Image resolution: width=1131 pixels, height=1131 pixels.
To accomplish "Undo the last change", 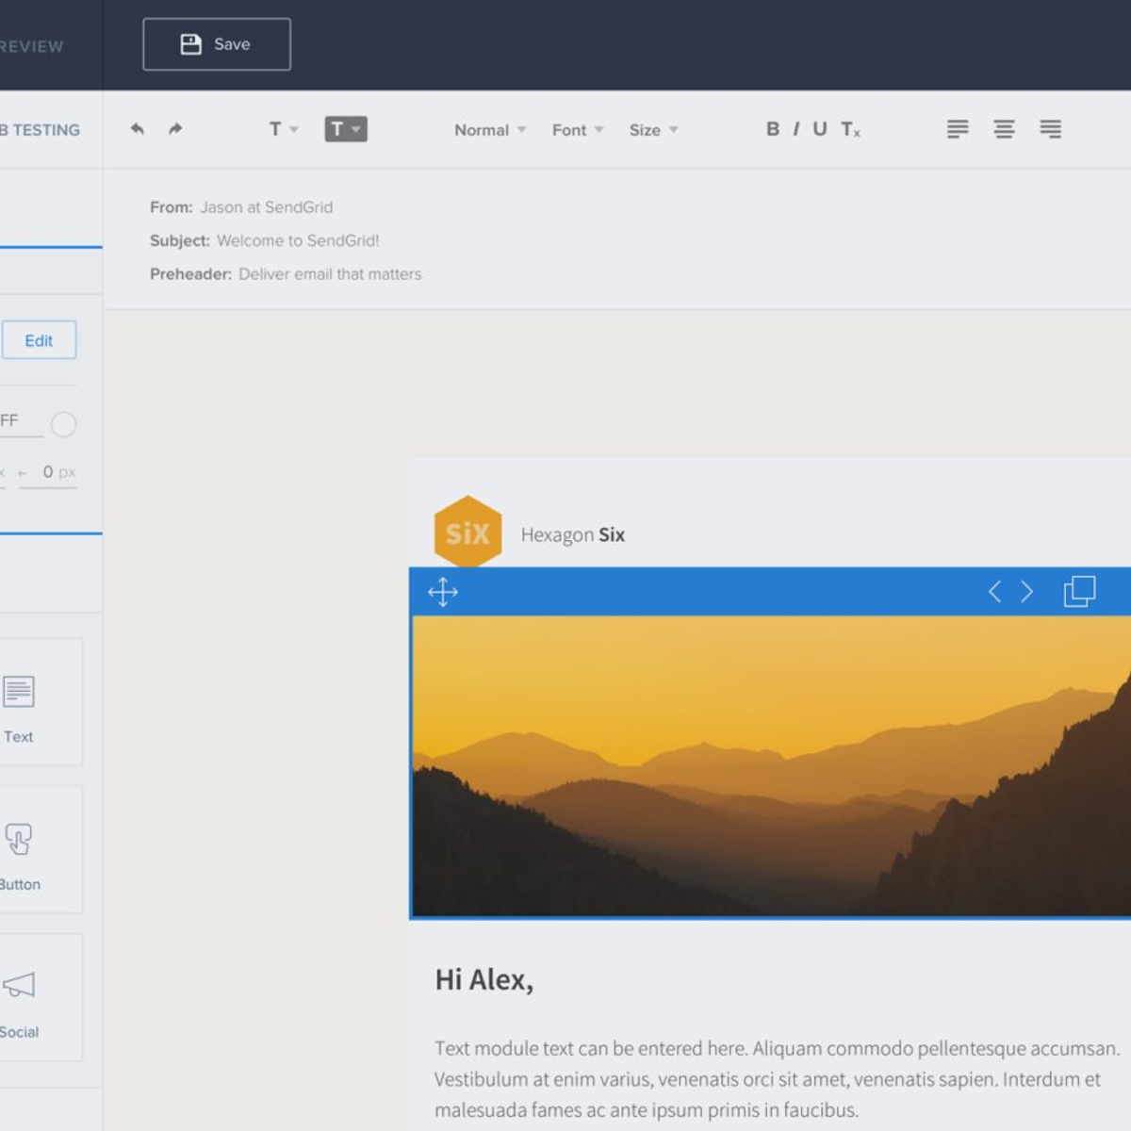I will [137, 129].
